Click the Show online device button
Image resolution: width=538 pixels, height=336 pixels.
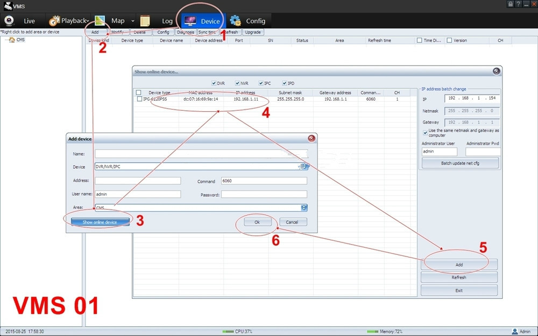100,222
